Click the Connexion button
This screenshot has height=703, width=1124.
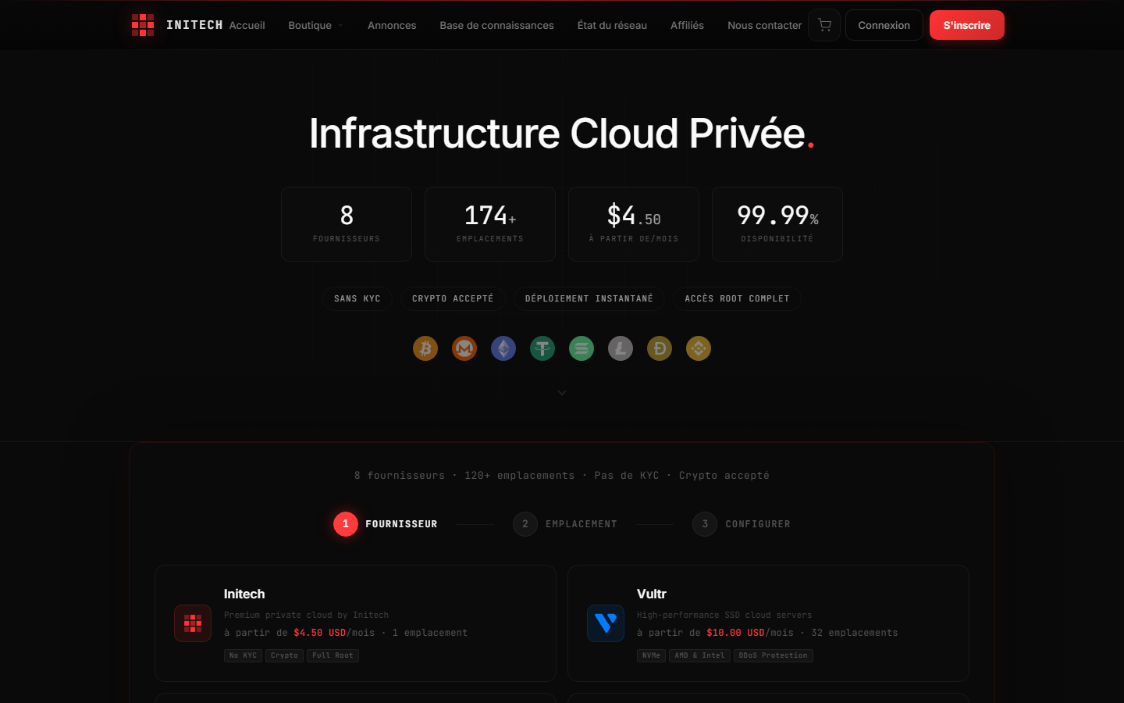[x=884, y=25]
